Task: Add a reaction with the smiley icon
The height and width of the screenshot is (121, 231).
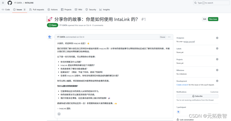Action: (x=59, y=114)
